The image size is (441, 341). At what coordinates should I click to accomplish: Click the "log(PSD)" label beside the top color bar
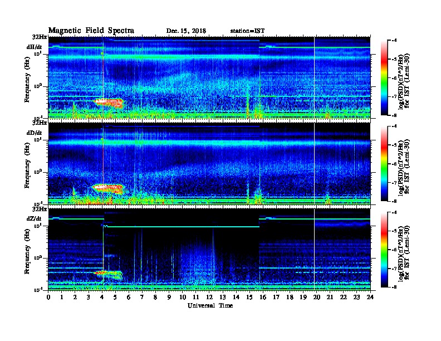[400, 98]
